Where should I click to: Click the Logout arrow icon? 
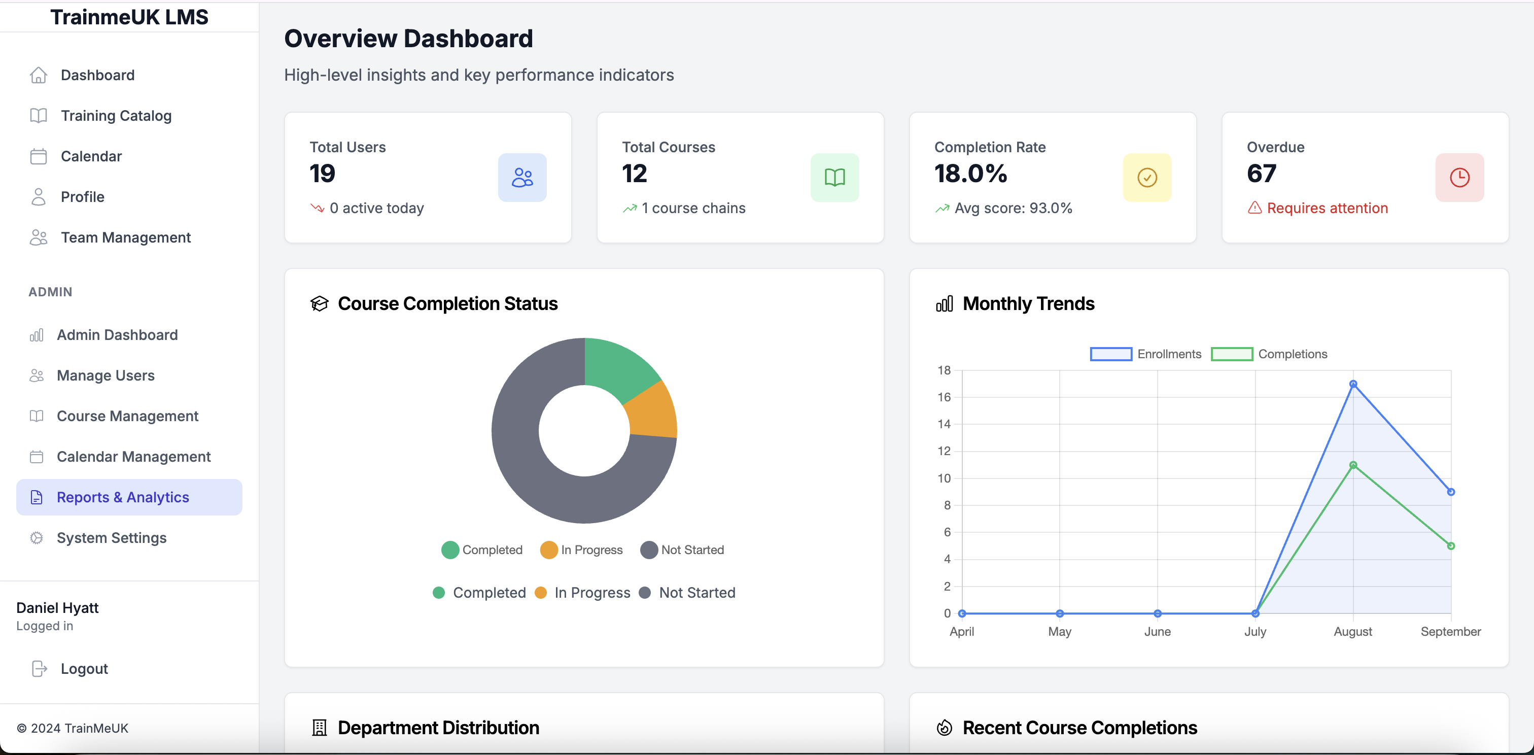pos(39,669)
